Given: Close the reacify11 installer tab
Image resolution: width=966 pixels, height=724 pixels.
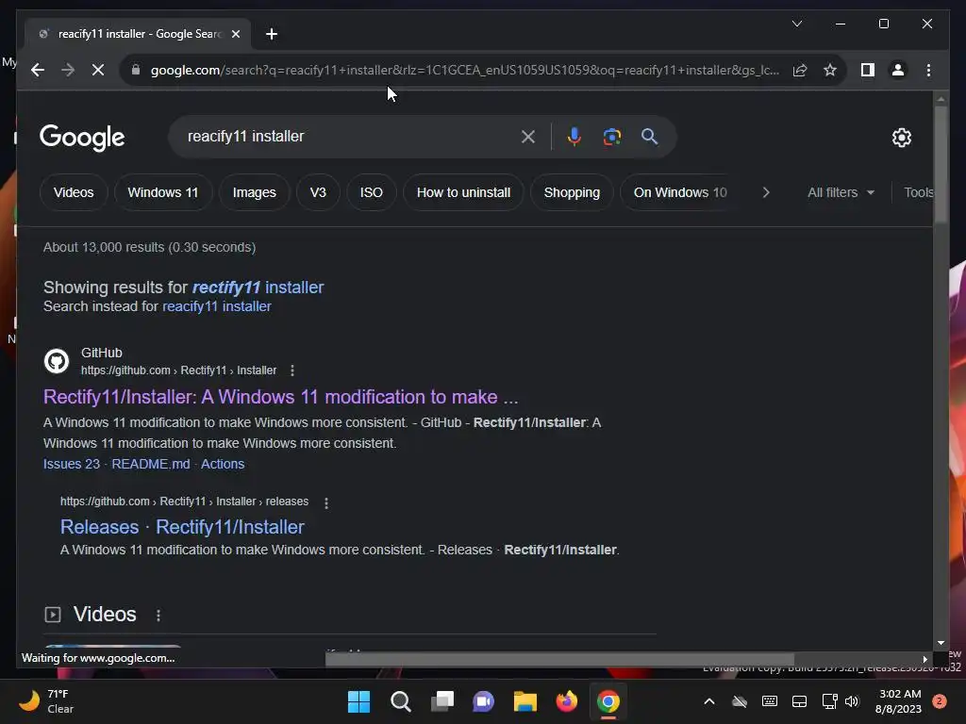Looking at the screenshot, I should (235, 34).
